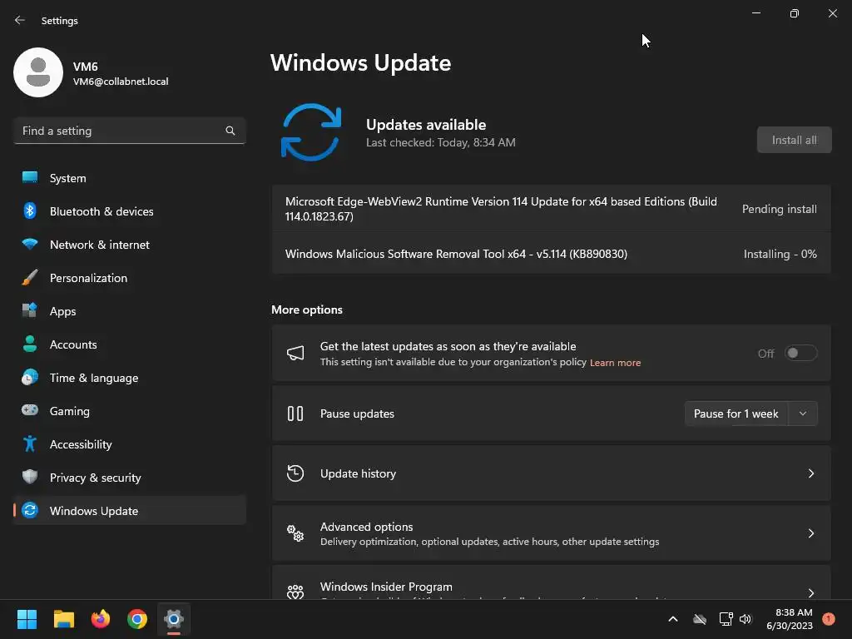Click the megaphone icon for latest updates
852x639 pixels.
(295, 353)
